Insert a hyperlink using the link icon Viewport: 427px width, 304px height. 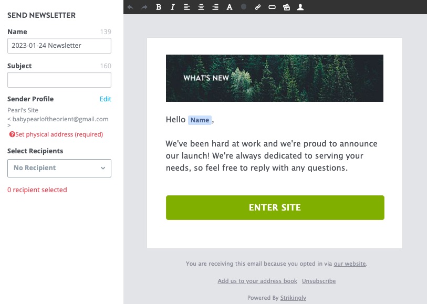(257, 7)
